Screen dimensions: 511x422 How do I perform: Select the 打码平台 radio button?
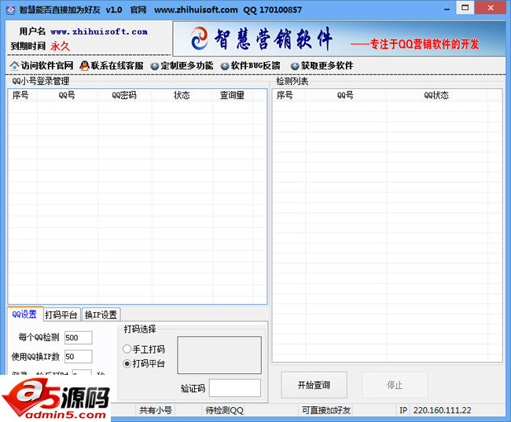click(x=127, y=363)
